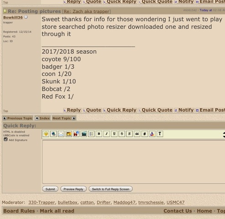Open moderator tmrschessie's profile

click(151, 203)
